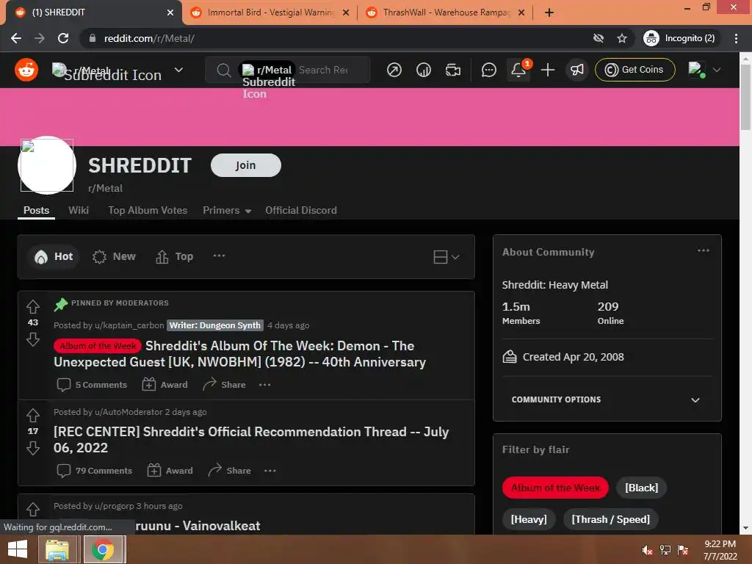This screenshot has width=752, height=564.
Task: Expand COMMUNITY OPTIONS section
Action: (x=607, y=399)
